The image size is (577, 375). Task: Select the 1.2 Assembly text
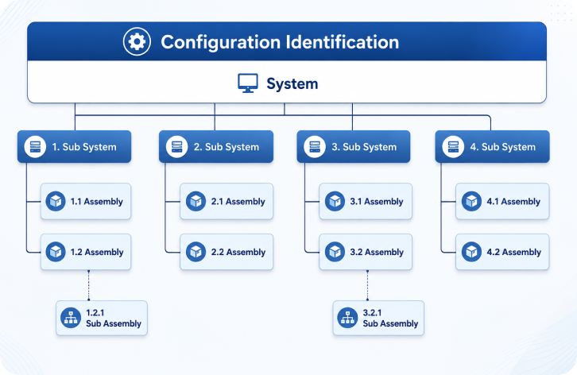pyautogui.click(x=97, y=252)
